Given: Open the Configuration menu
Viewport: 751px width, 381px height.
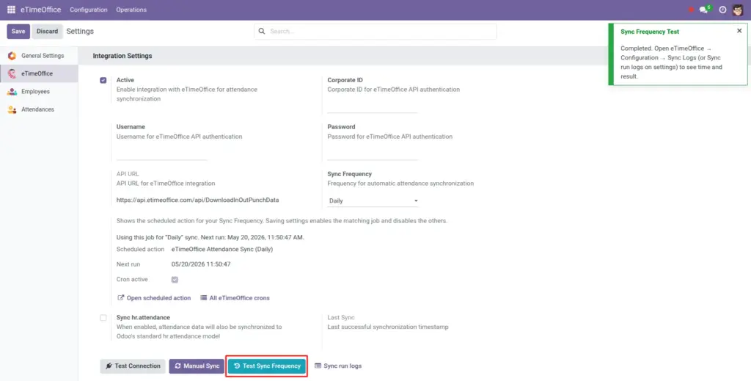Looking at the screenshot, I should coord(89,10).
